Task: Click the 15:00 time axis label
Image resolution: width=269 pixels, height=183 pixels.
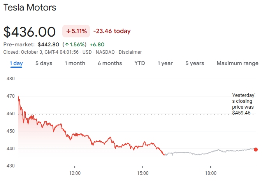Action: point(143,173)
